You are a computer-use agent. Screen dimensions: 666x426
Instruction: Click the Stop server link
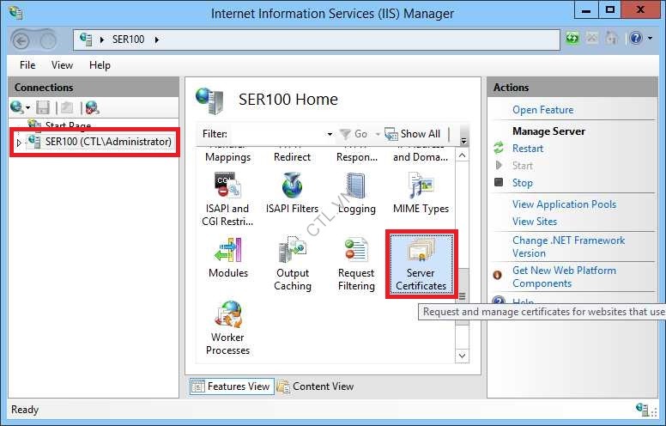[522, 183]
